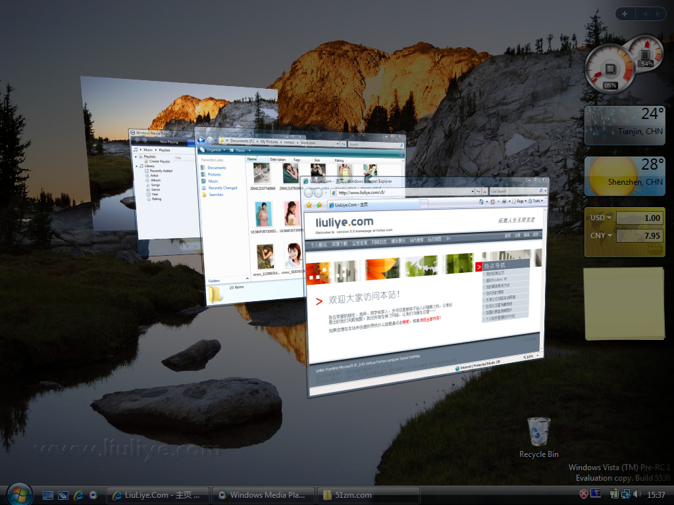Click the IE Stop red X button
The height and width of the screenshot is (505, 674).
(485, 191)
